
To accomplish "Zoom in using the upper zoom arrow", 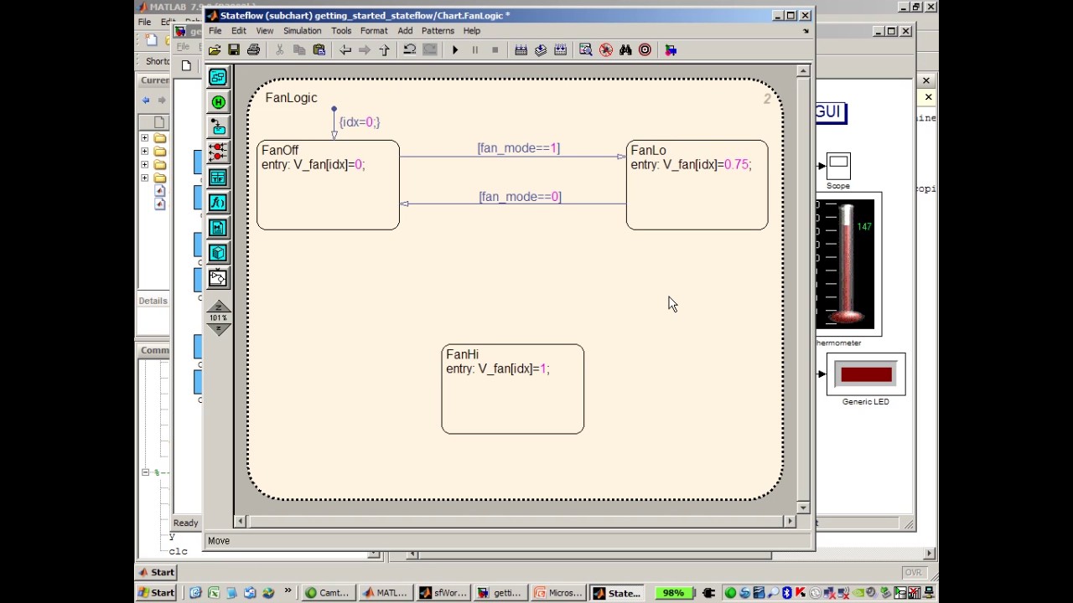I will coord(218,307).
